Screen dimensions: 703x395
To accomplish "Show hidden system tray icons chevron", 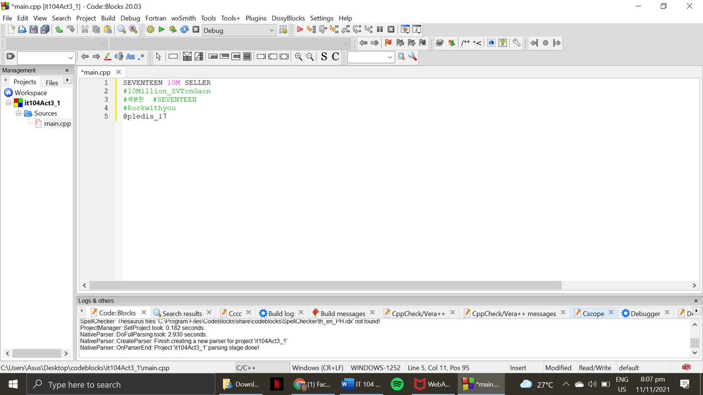I will coord(566,384).
